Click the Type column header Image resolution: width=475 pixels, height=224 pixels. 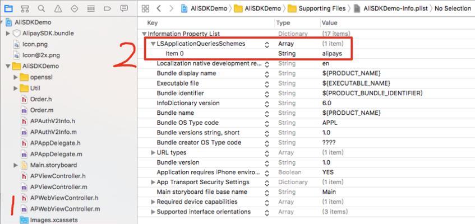click(x=283, y=23)
